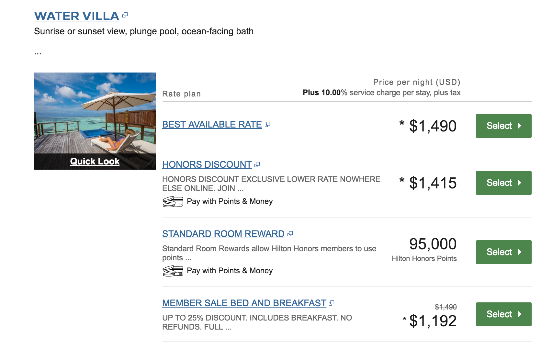Viewport: 553px width, 349px height.
Task: Click popup icon beside Standard Room Reward
Action: 290,234
